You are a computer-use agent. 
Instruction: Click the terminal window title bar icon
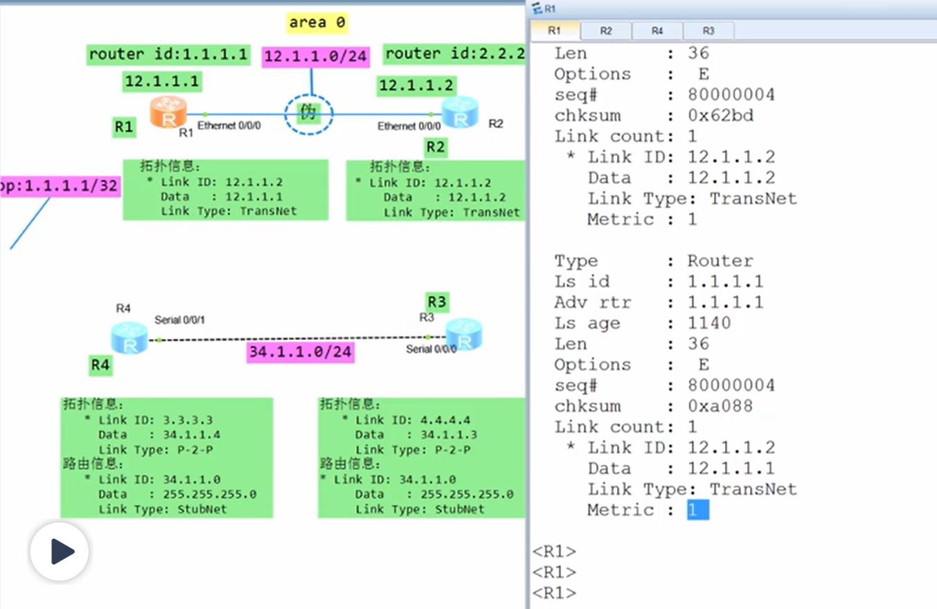coord(537,9)
